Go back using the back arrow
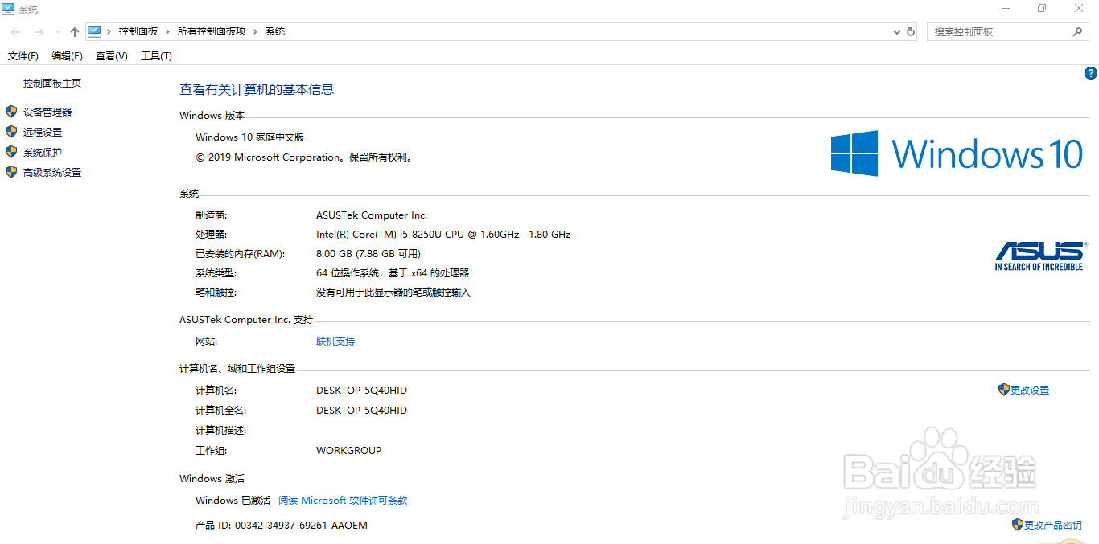This screenshot has width=1099, height=544. tap(16, 31)
